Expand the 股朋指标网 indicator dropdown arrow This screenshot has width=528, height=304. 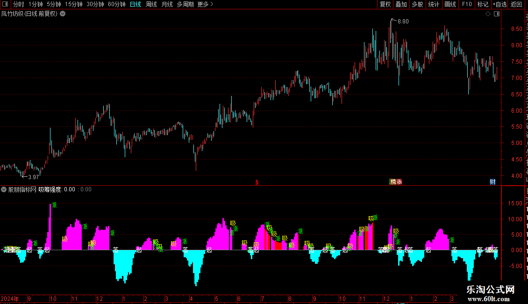(x=4, y=189)
